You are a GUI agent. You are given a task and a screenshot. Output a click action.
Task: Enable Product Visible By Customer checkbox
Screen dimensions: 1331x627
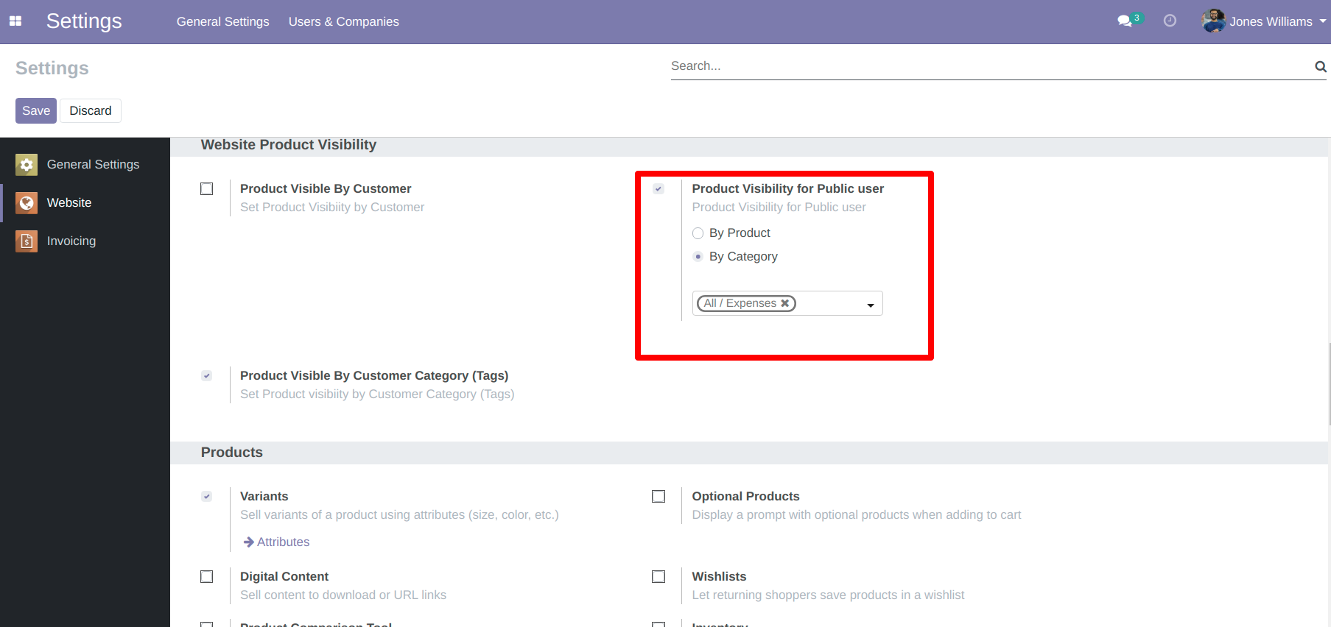pos(207,189)
